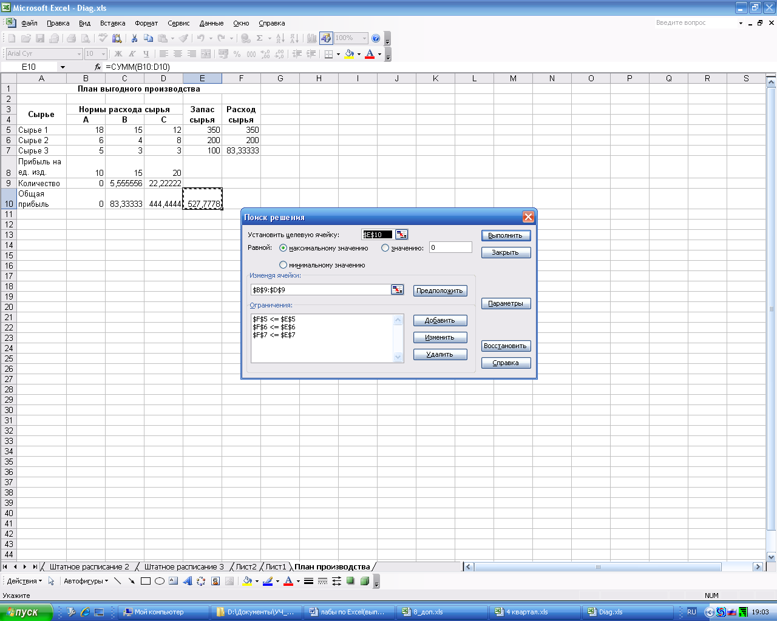Open the Данные menu
The height and width of the screenshot is (621, 777).
pos(211,23)
